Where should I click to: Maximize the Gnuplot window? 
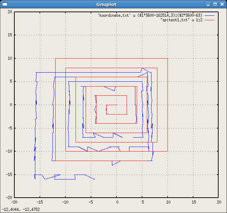pyautogui.click(x=215, y=4)
